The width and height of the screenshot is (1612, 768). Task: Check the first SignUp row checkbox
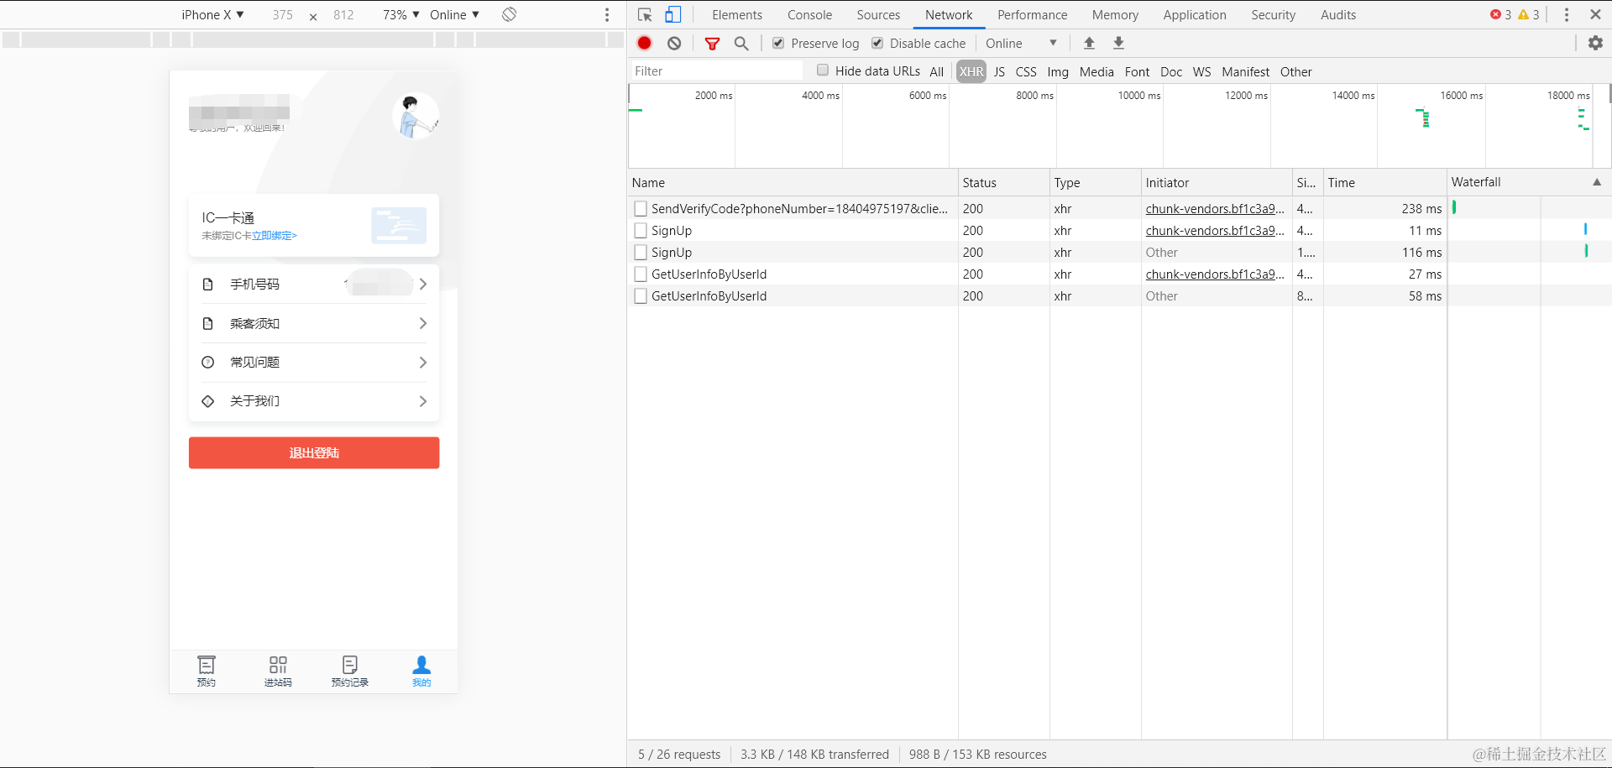pos(641,230)
